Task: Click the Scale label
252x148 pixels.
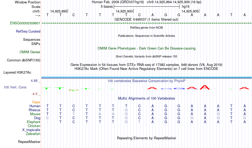Action: tap(36, 7)
